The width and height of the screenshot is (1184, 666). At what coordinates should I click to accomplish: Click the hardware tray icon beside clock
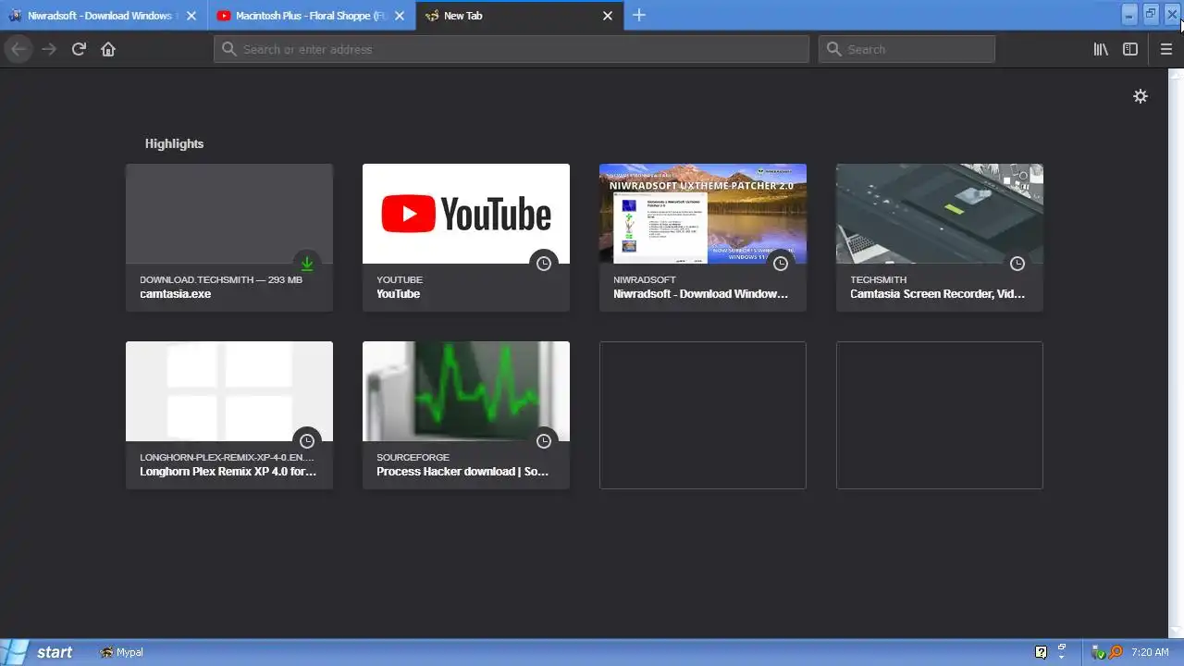[x=1099, y=652]
